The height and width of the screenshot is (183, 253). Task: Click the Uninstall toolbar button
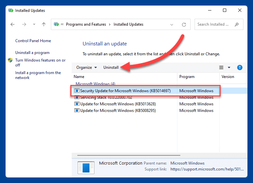click(111, 67)
